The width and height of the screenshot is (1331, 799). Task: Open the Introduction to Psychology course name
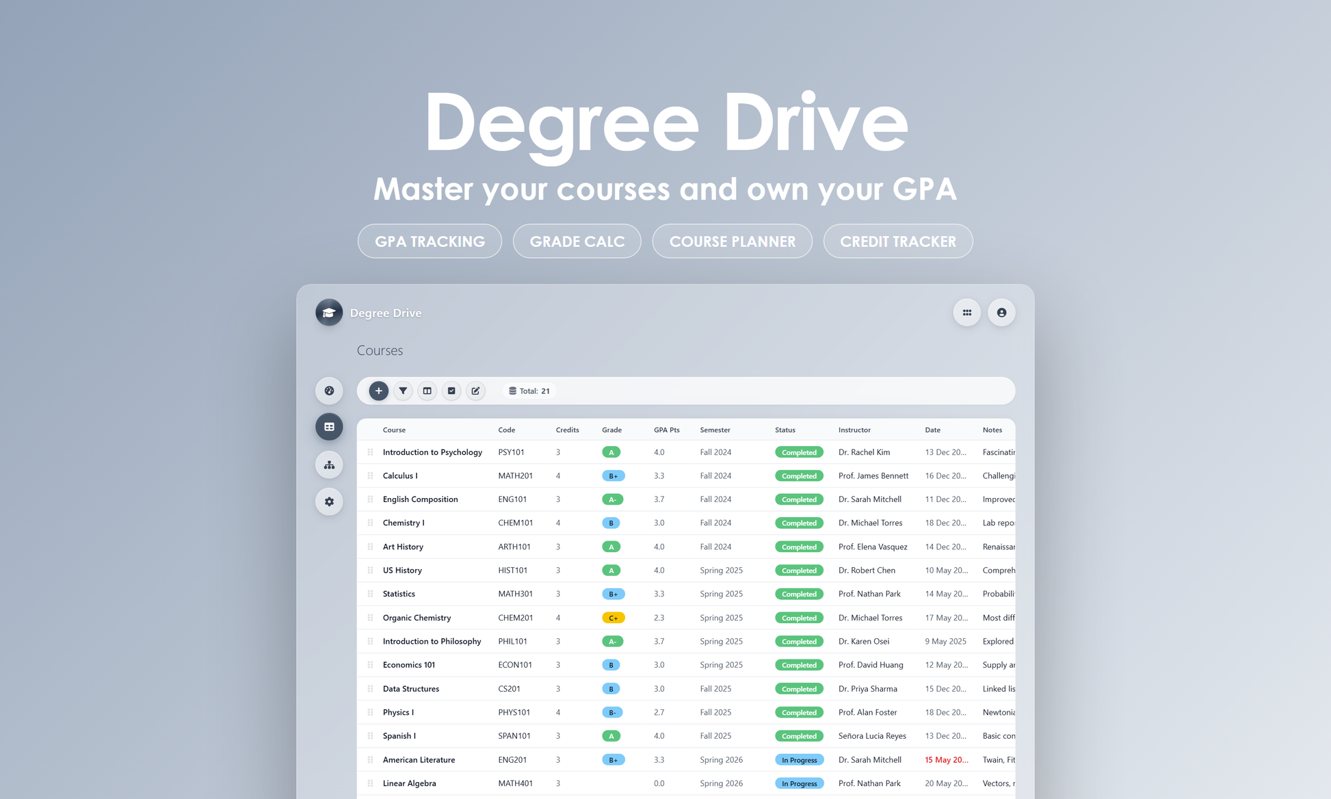[x=432, y=452]
